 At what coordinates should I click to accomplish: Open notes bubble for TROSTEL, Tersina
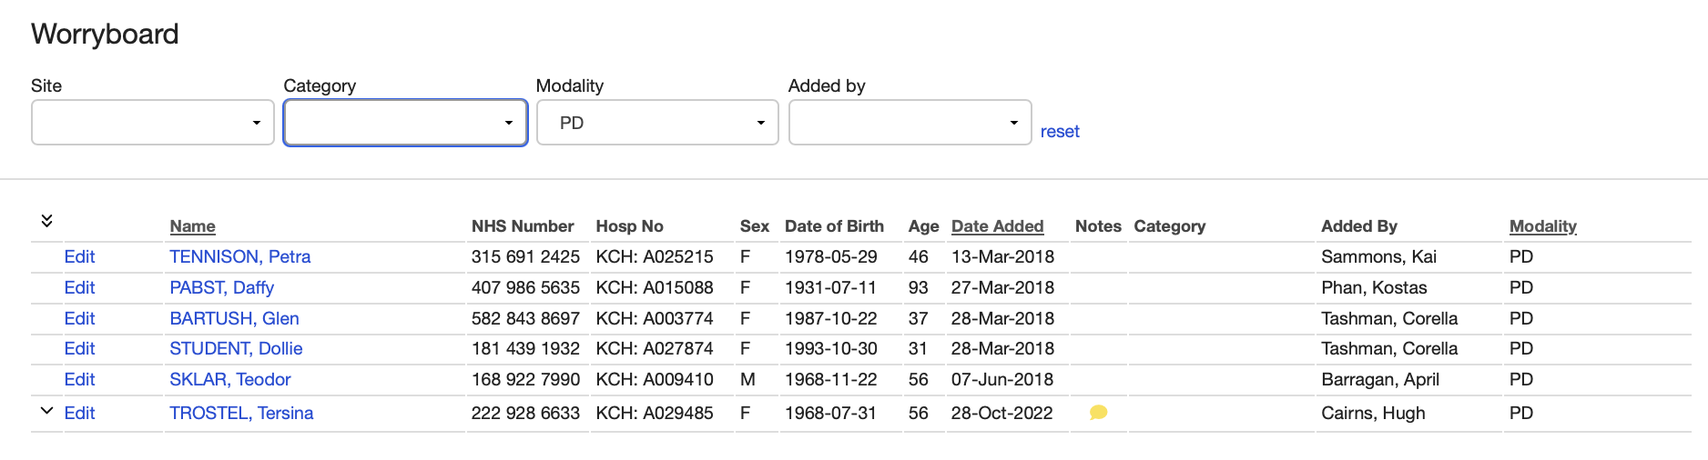1098,413
